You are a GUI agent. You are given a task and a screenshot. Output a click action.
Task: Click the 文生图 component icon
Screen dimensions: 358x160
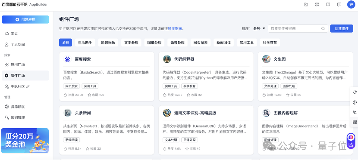click(x=266, y=59)
